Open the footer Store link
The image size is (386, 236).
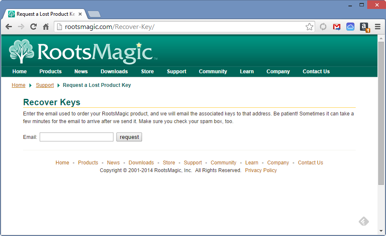pos(169,163)
